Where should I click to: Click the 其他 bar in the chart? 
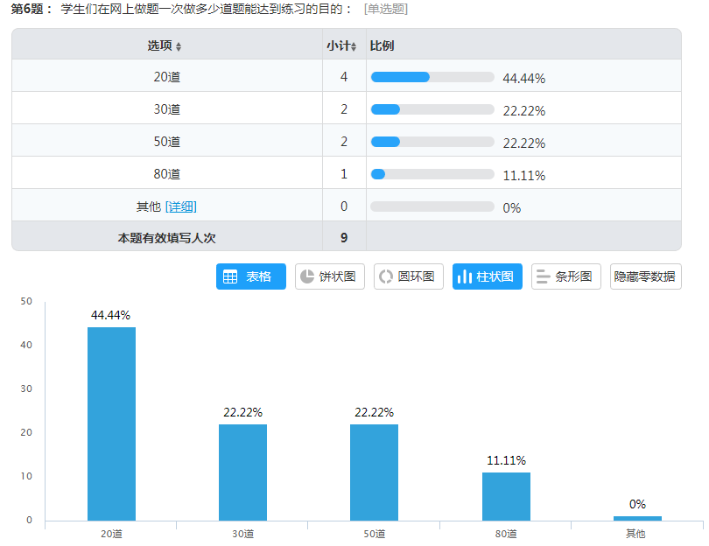tap(637, 518)
